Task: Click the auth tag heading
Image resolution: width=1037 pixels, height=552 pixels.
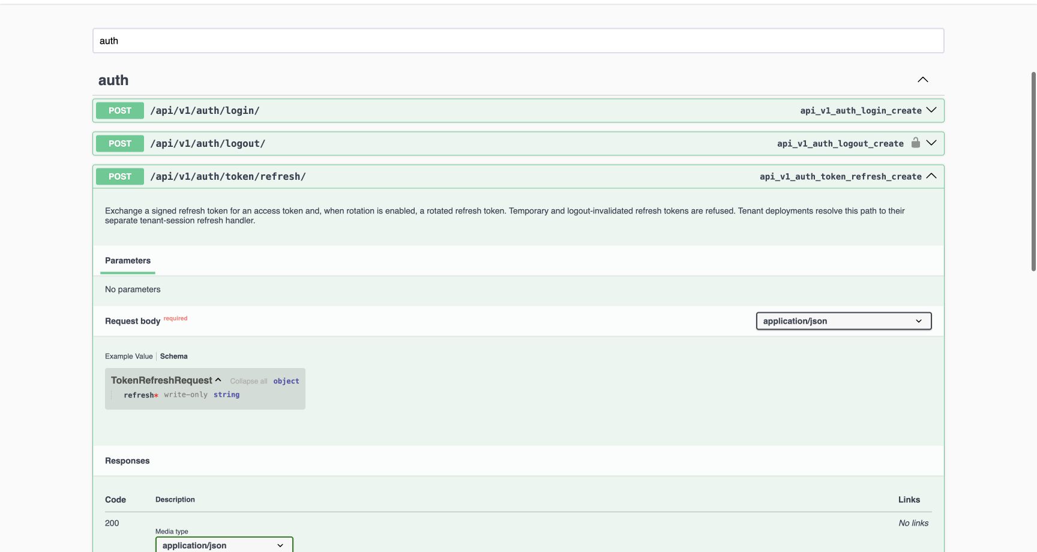Action: 113,80
